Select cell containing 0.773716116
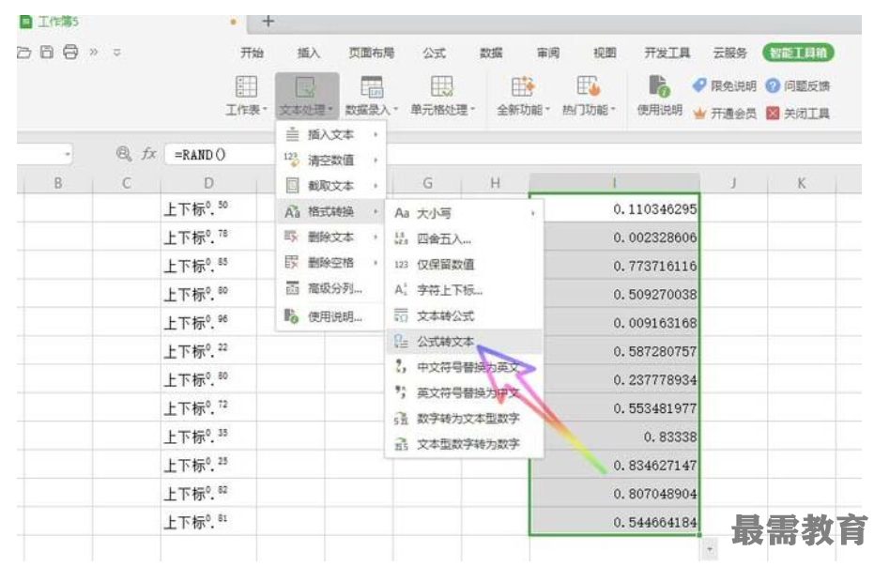The image size is (874, 567). [614, 266]
